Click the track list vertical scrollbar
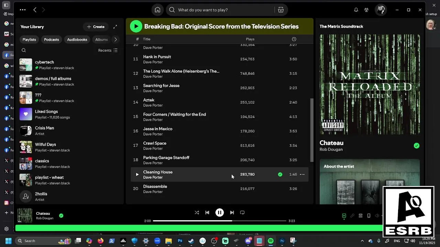 [312, 130]
